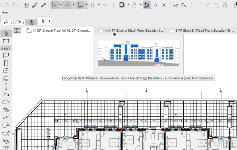Viewport: 237px width, 150px height.
Task: Open the Find & Select magnifier tool
Action: pos(26,5)
